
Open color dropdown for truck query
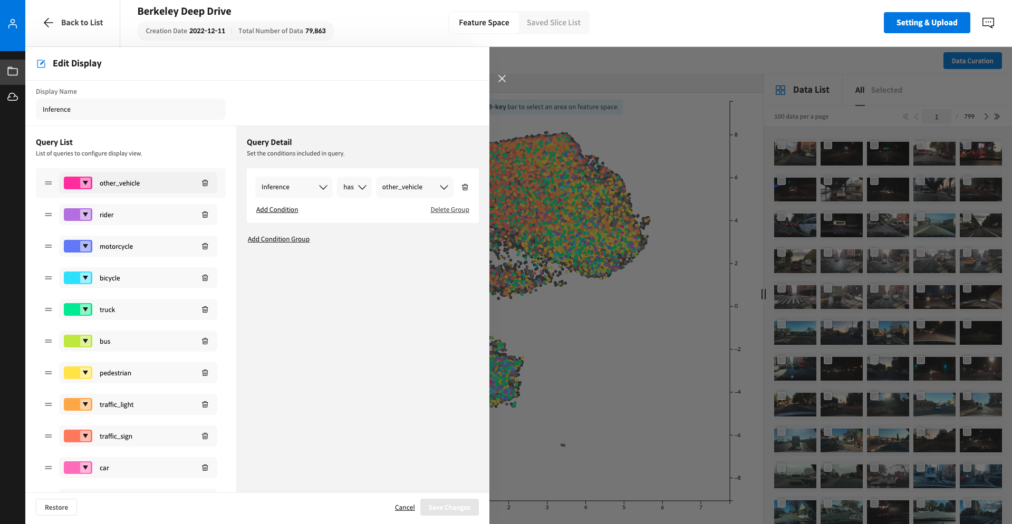pyautogui.click(x=85, y=309)
